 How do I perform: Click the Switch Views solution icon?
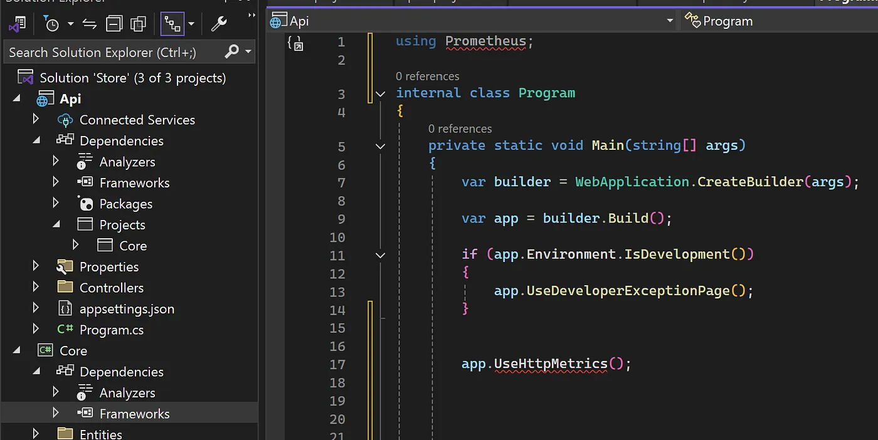click(17, 24)
